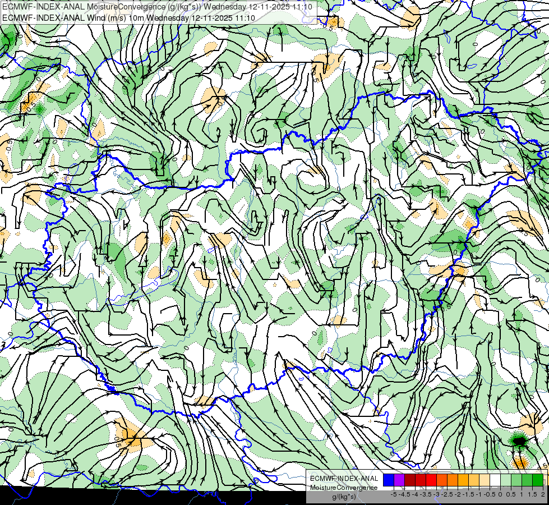Viewport: 549px width, 505px height.
Task: Click the '-3.5' tick label in the legend
Action: tap(426, 494)
